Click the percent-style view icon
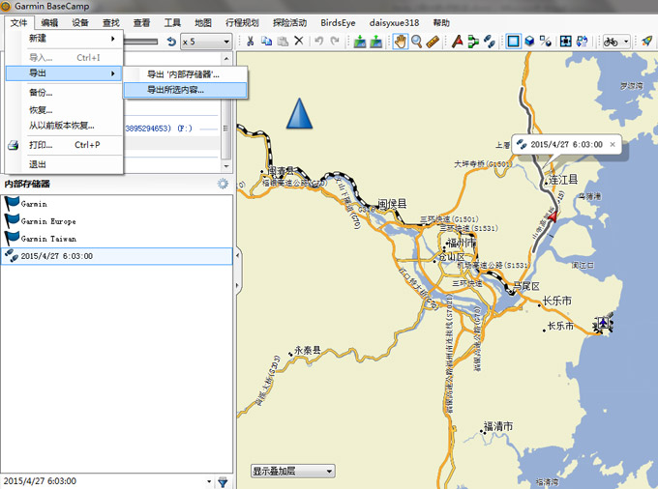Image resolution: width=658 pixels, height=489 pixels. (x=546, y=41)
